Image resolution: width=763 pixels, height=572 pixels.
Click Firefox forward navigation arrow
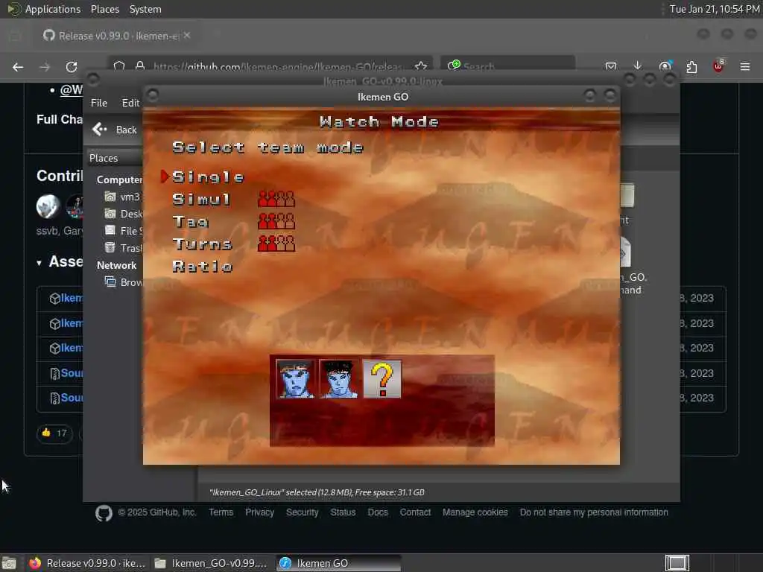point(45,66)
